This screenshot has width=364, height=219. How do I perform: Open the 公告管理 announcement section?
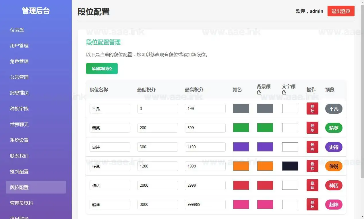(19, 77)
